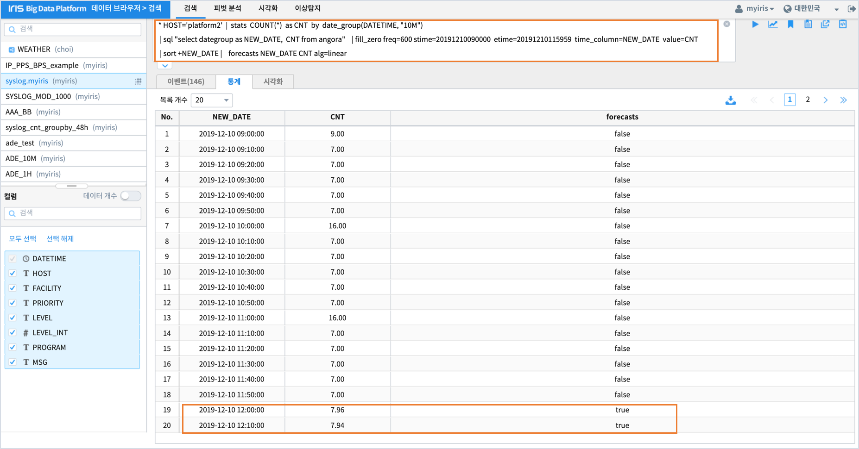
Task: Click the user profile icon
Action: coord(739,9)
